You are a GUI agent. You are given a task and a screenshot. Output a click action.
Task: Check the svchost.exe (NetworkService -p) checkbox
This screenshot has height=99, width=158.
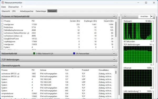tap(2, 33)
